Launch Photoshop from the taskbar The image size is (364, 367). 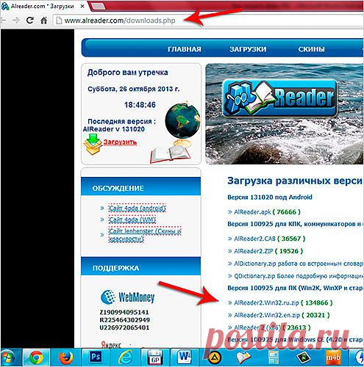coord(95,357)
